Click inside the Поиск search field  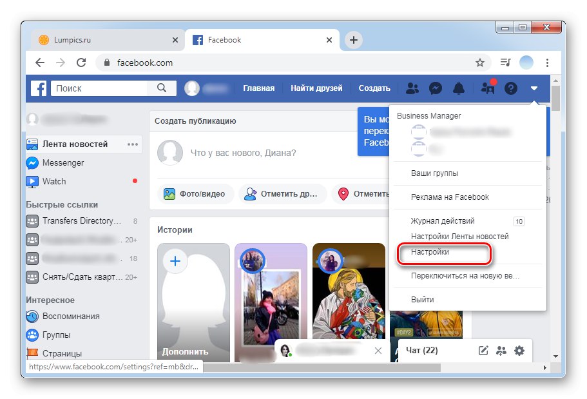point(97,88)
